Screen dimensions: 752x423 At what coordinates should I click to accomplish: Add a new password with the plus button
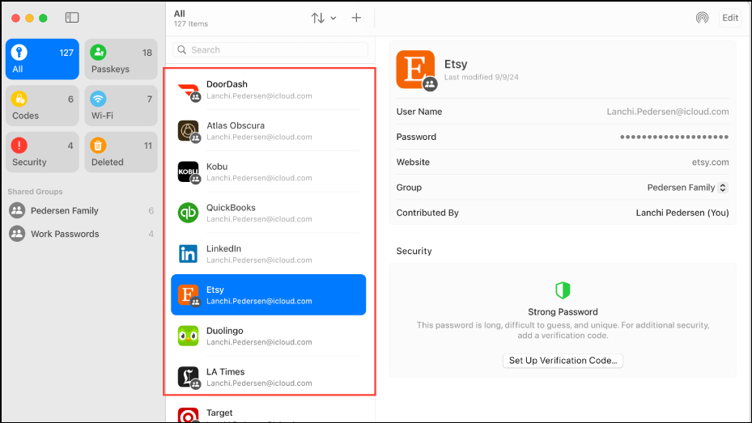[x=356, y=19]
